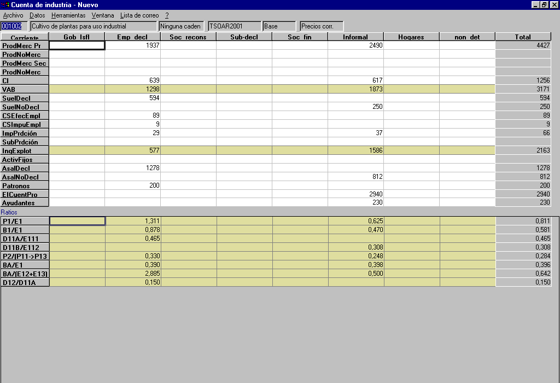Select the Hogares column header
560x383 pixels.
pyautogui.click(x=411, y=37)
